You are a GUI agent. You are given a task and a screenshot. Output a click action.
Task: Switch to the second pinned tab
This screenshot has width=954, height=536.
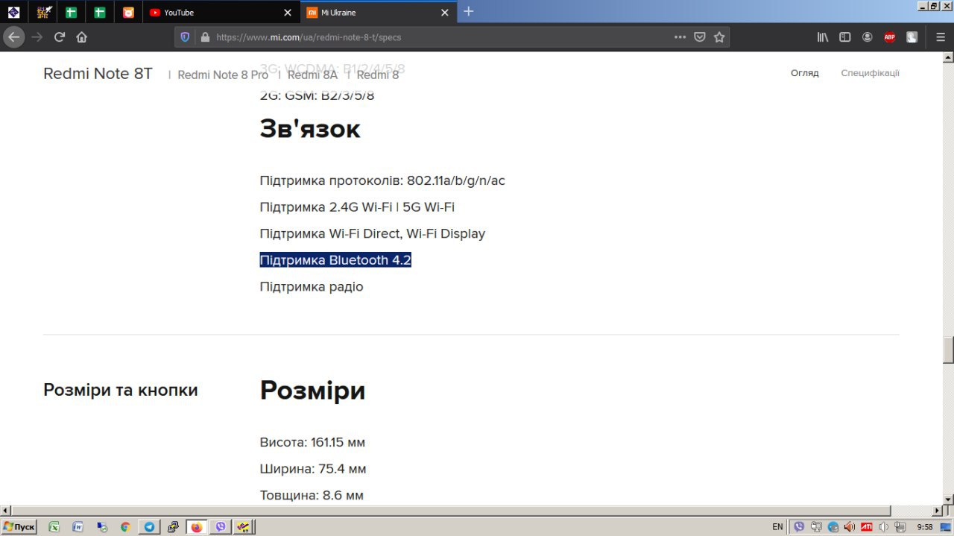tap(45, 13)
